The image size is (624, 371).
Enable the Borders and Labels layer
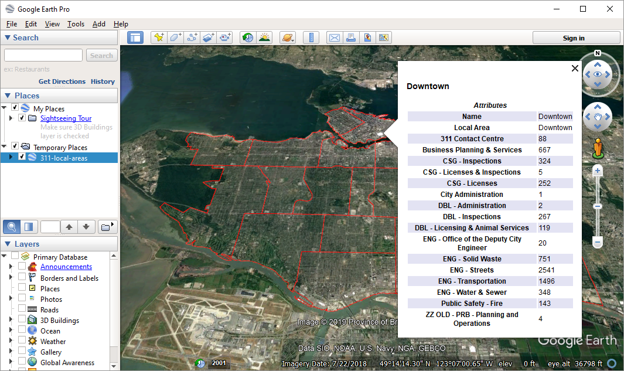pyautogui.click(x=22, y=276)
